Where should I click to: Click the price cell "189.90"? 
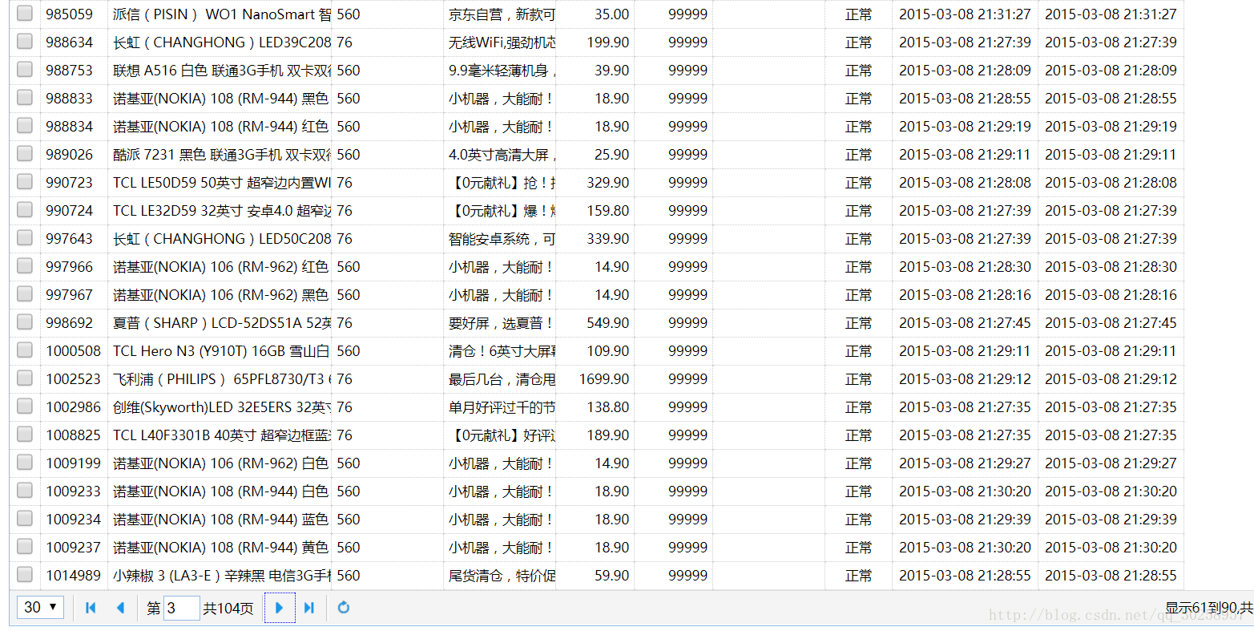(x=607, y=435)
